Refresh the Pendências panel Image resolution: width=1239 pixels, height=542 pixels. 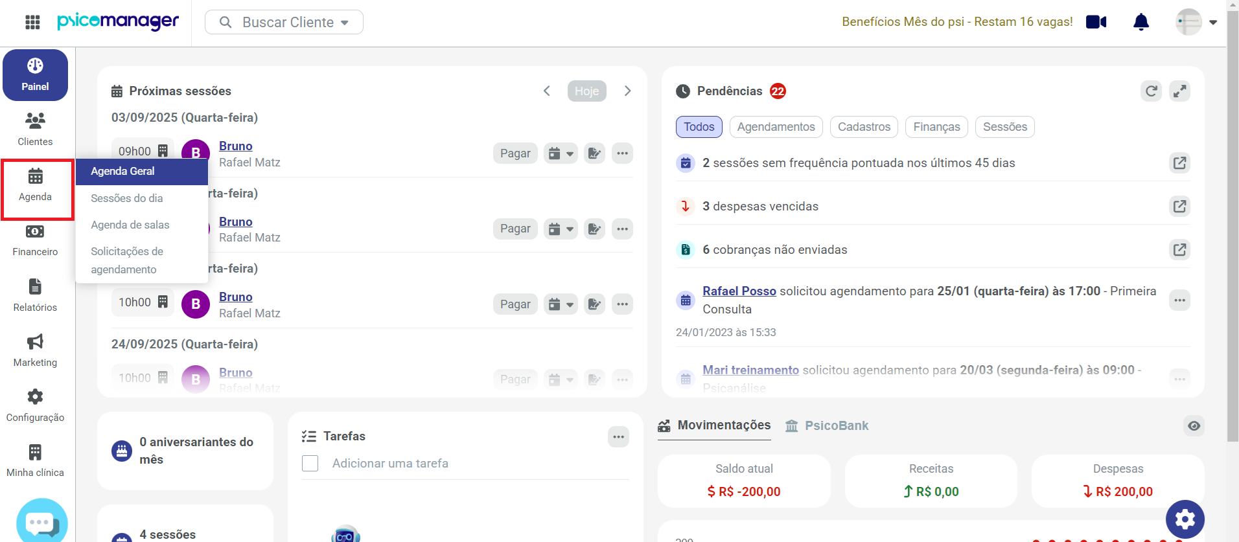(1151, 91)
